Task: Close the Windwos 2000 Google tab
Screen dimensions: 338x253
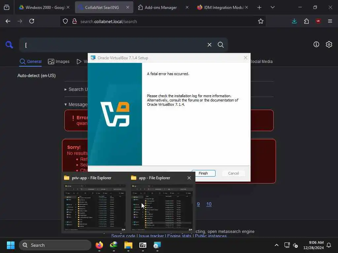Action: pos(68,7)
